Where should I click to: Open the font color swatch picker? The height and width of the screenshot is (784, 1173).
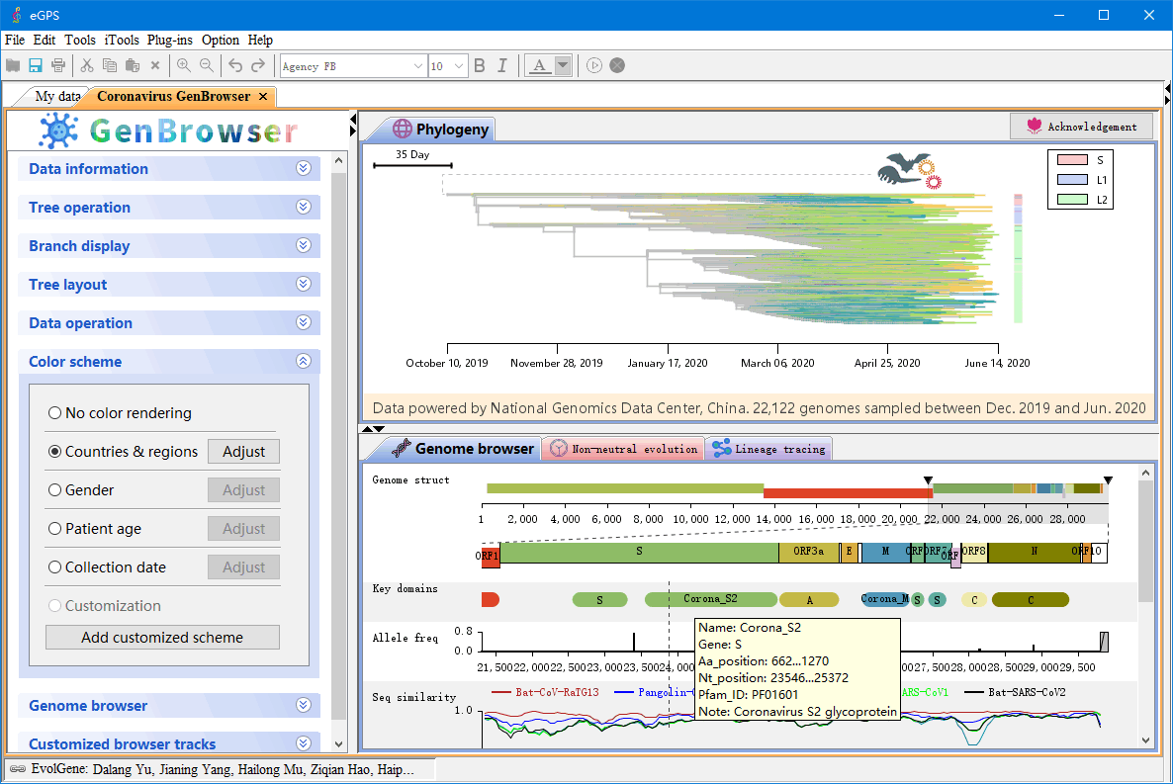tap(562, 65)
